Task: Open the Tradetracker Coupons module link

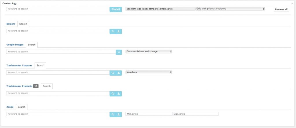Action: 19,66
